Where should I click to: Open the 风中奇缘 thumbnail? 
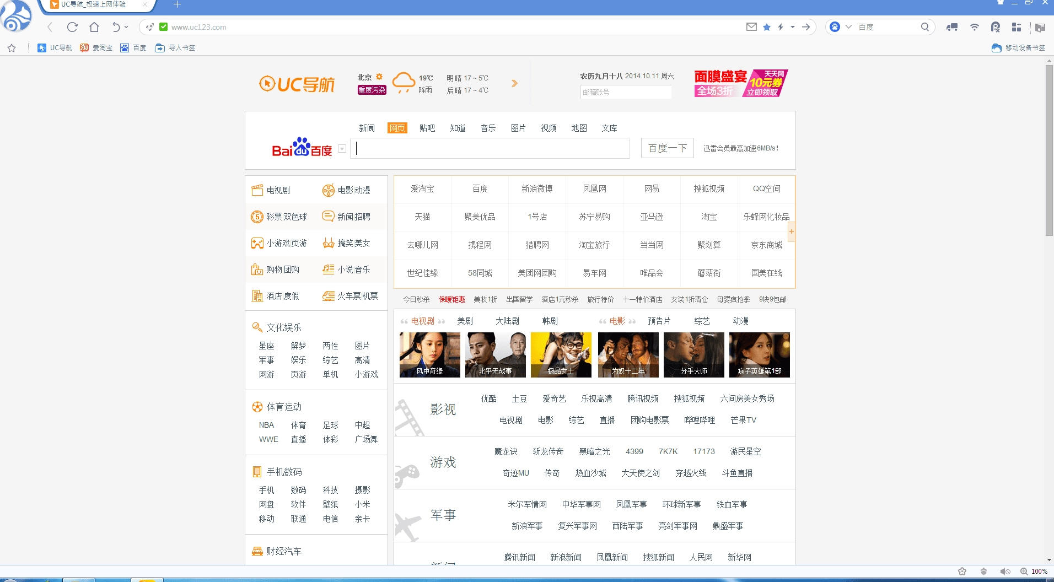click(429, 355)
